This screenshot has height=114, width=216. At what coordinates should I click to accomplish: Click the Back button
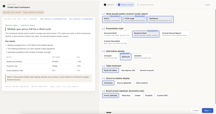195,111
